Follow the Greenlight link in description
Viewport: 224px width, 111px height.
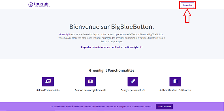pos(65,34)
